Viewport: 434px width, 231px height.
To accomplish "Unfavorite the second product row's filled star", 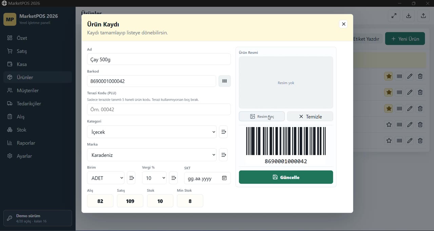I will [389, 92].
